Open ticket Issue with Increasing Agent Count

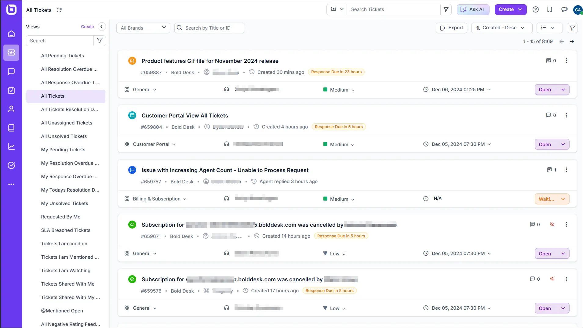[x=225, y=170]
